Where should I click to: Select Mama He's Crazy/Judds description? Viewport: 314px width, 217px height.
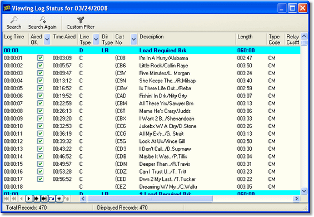(x=165, y=111)
